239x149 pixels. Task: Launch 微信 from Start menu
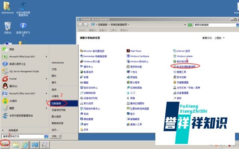25,49
